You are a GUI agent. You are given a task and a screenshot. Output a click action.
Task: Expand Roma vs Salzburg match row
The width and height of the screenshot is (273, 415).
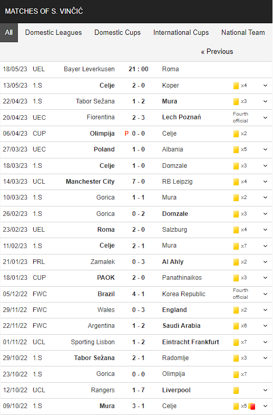coord(265,230)
